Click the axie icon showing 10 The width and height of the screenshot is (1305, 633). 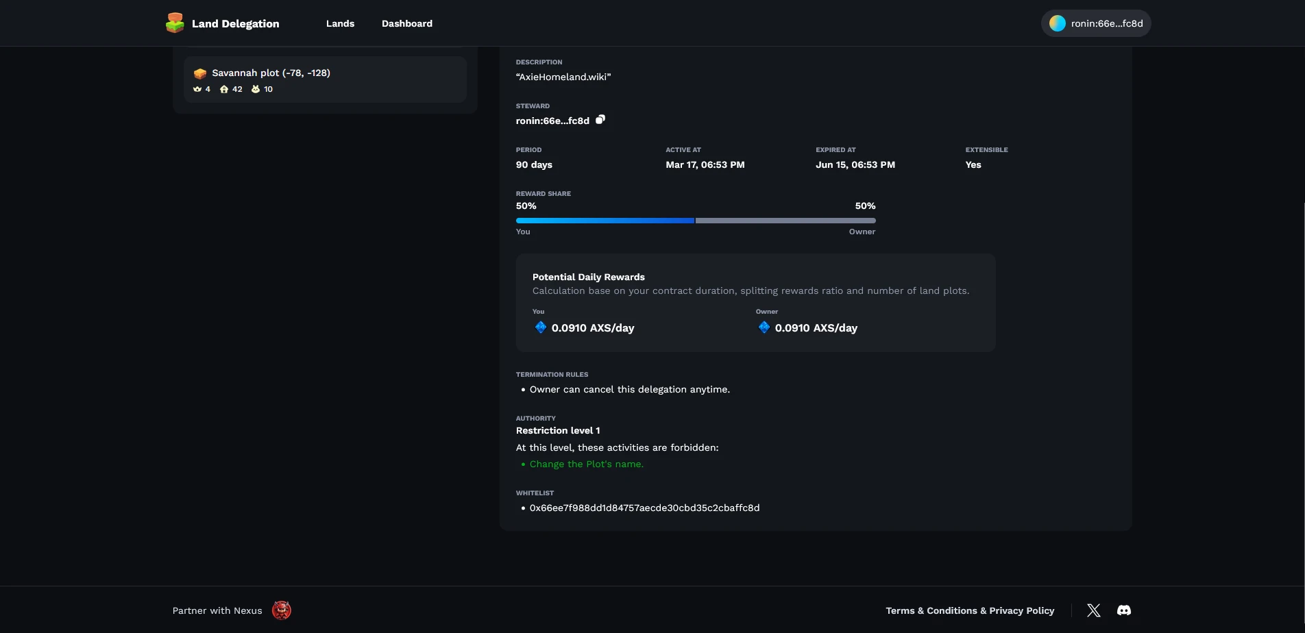click(x=256, y=89)
